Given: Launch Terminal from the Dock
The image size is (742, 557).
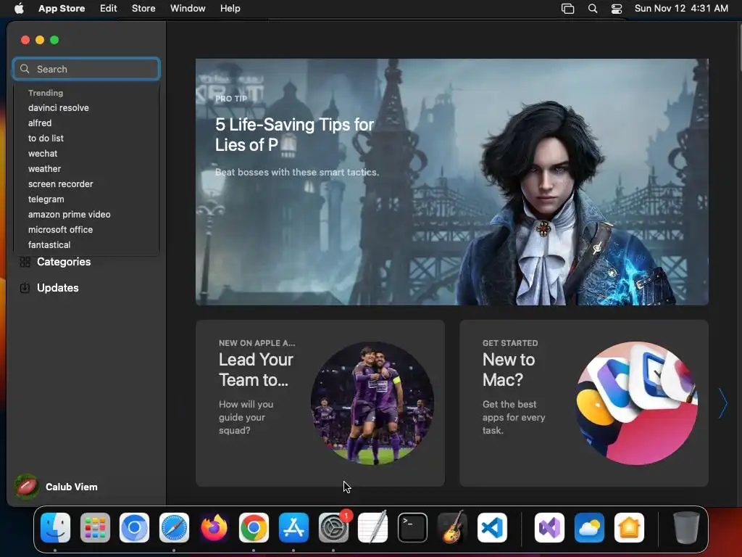Looking at the screenshot, I should pyautogui.click(x=412, y=527).
